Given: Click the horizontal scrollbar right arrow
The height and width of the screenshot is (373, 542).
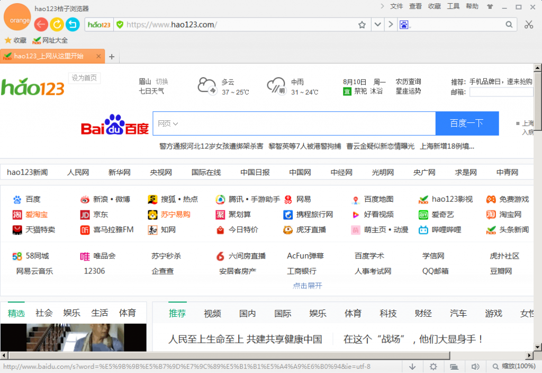Looking at the screenshot, I should 529,356.
